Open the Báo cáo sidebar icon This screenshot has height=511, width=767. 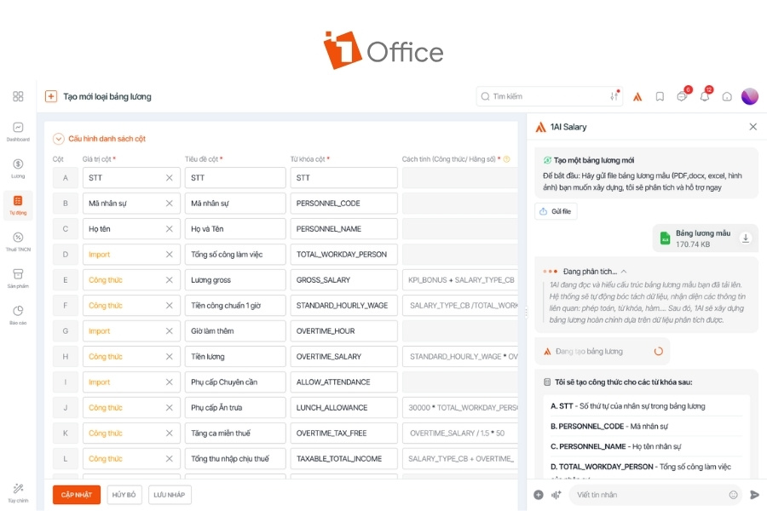click(18, 315)
